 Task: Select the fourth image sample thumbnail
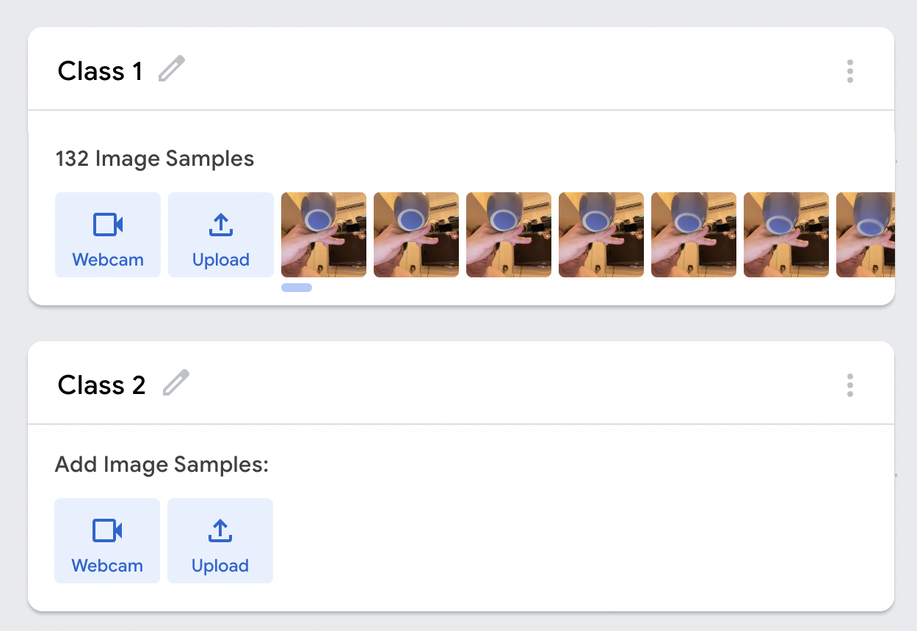(x=601, y=235)
